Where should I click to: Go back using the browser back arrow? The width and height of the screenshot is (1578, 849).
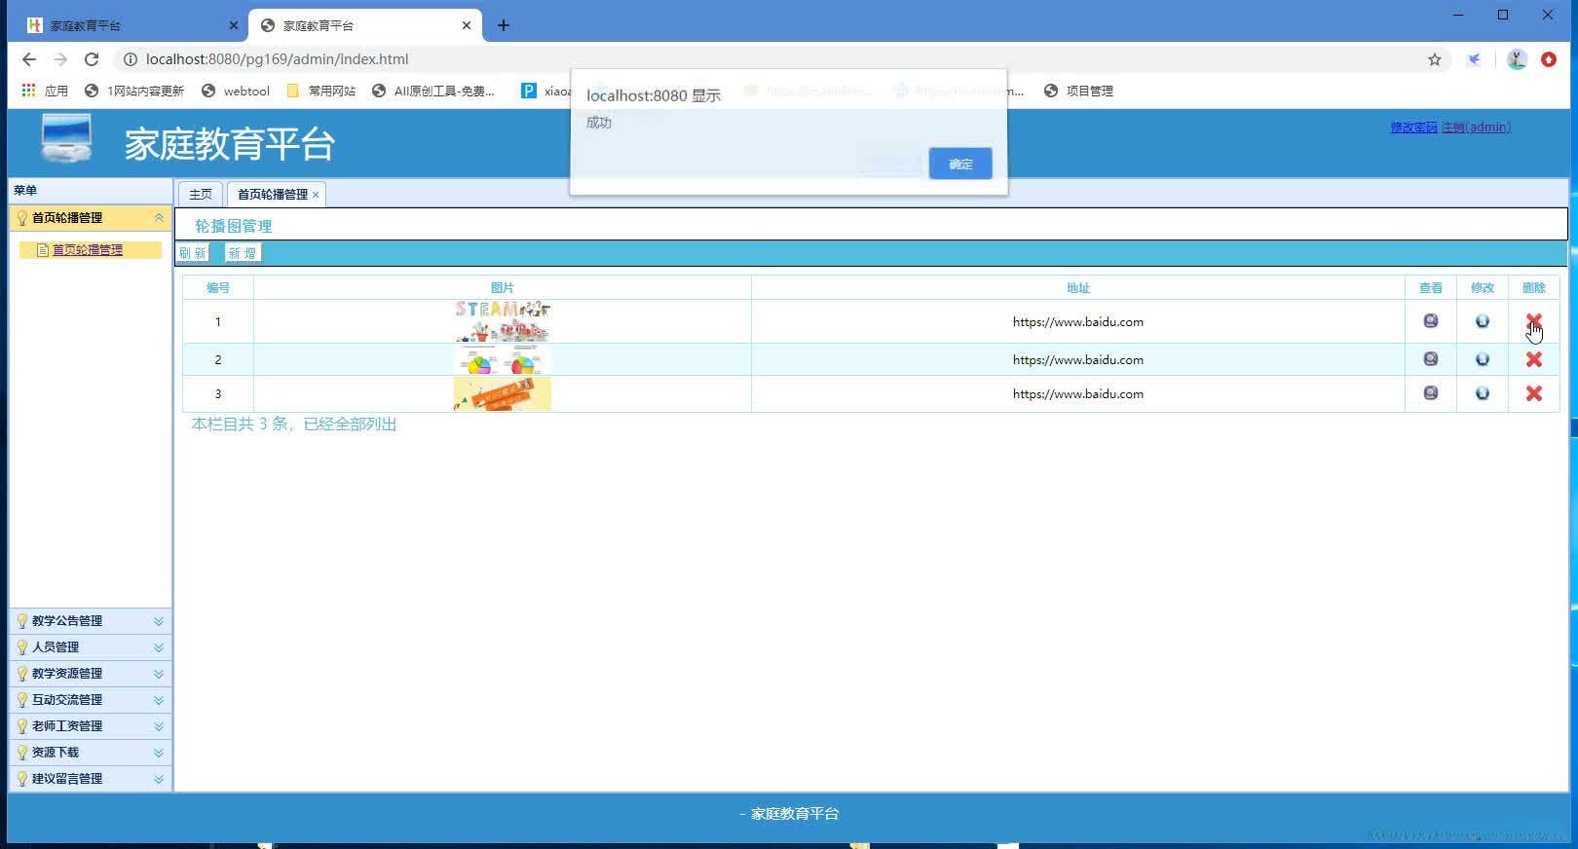[x=29, y=59]
